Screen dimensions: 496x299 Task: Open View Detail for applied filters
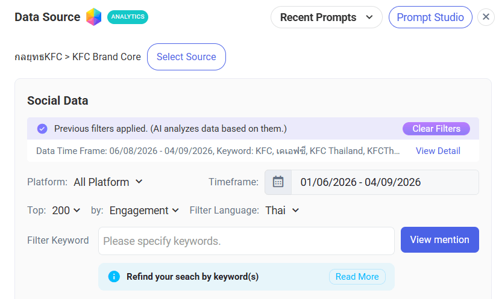click(x=438, y=151)
